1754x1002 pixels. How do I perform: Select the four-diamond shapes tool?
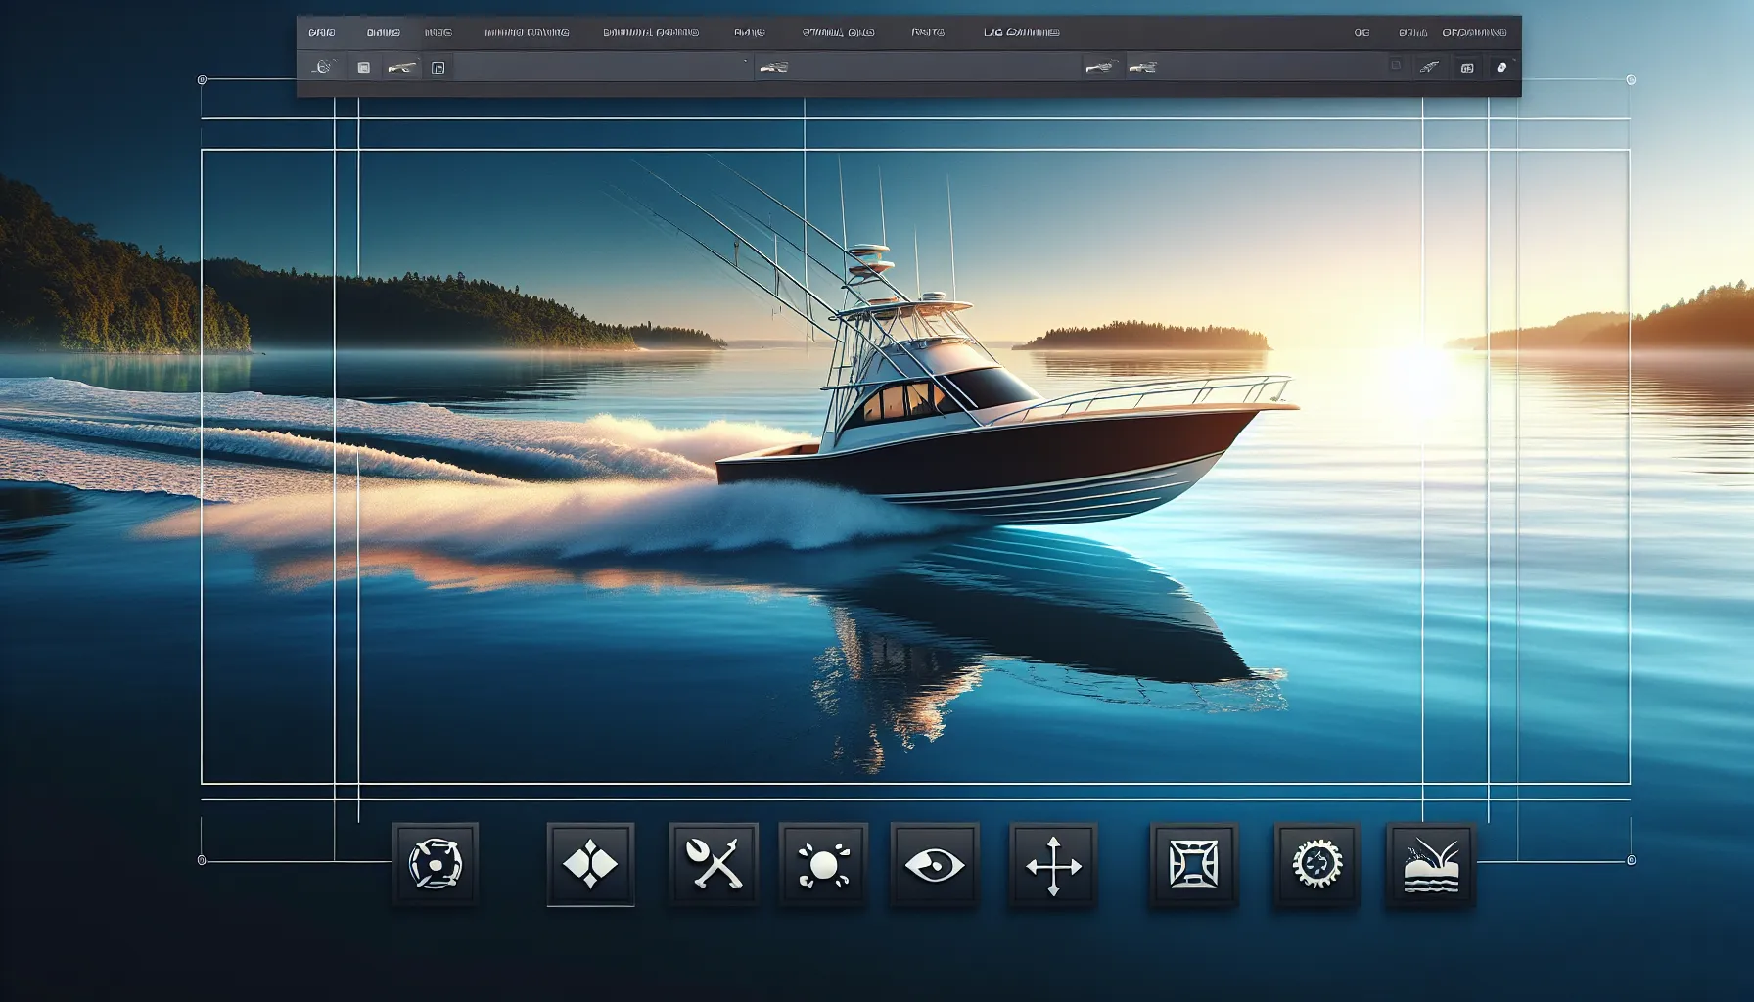[590, 865]
